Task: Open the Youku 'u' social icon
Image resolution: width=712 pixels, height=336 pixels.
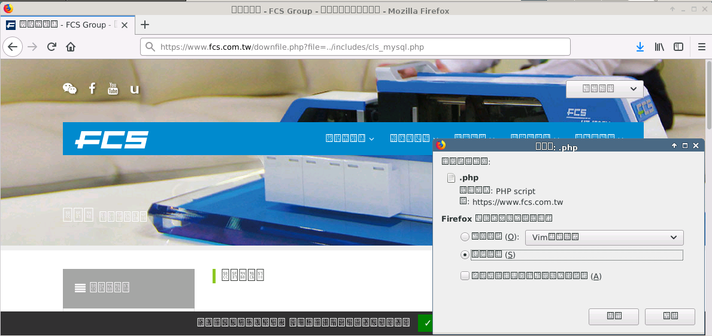Action: point(134,89)
